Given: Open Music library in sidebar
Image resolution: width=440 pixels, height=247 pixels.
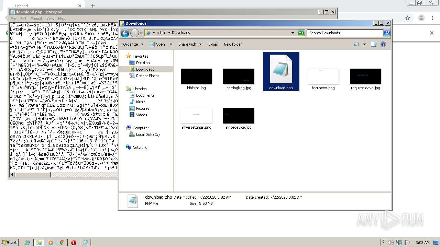Looking at the screenshot, I should point(141,102).
